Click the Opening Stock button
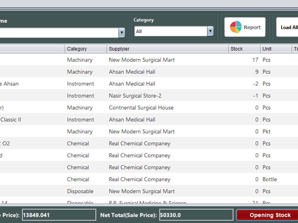 click(267, 215)
